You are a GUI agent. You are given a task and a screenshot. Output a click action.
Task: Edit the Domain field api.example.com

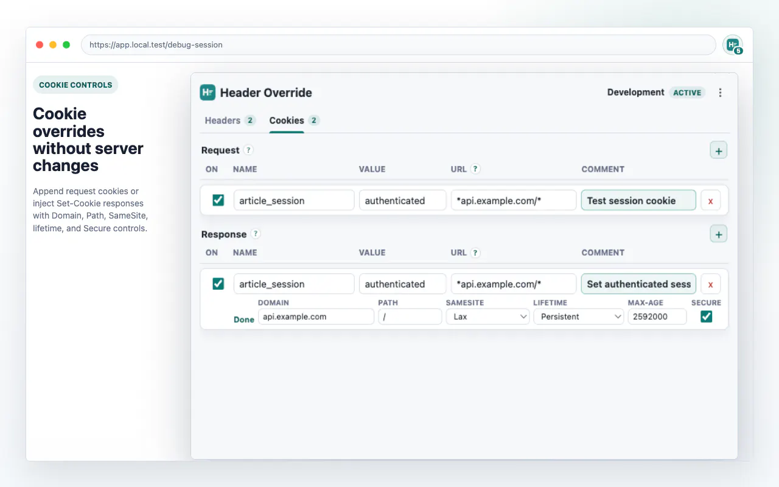tap(316, 317)
